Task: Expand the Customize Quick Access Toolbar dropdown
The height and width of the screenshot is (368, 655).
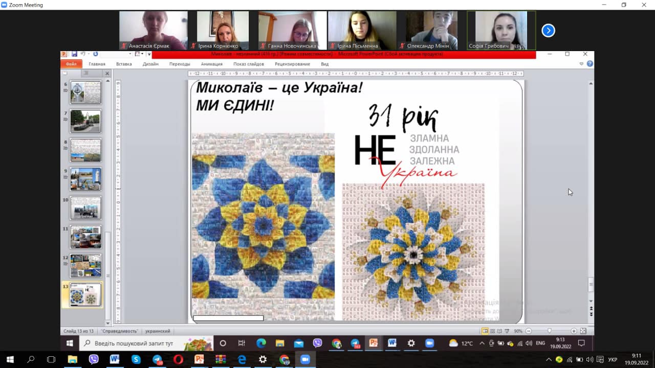Action: click(149, 54)
